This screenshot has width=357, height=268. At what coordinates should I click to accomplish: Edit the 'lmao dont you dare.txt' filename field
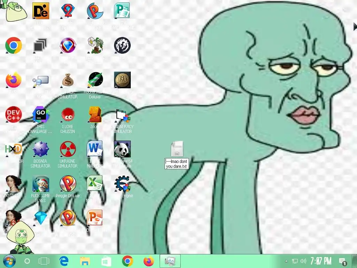coord(177,164)
